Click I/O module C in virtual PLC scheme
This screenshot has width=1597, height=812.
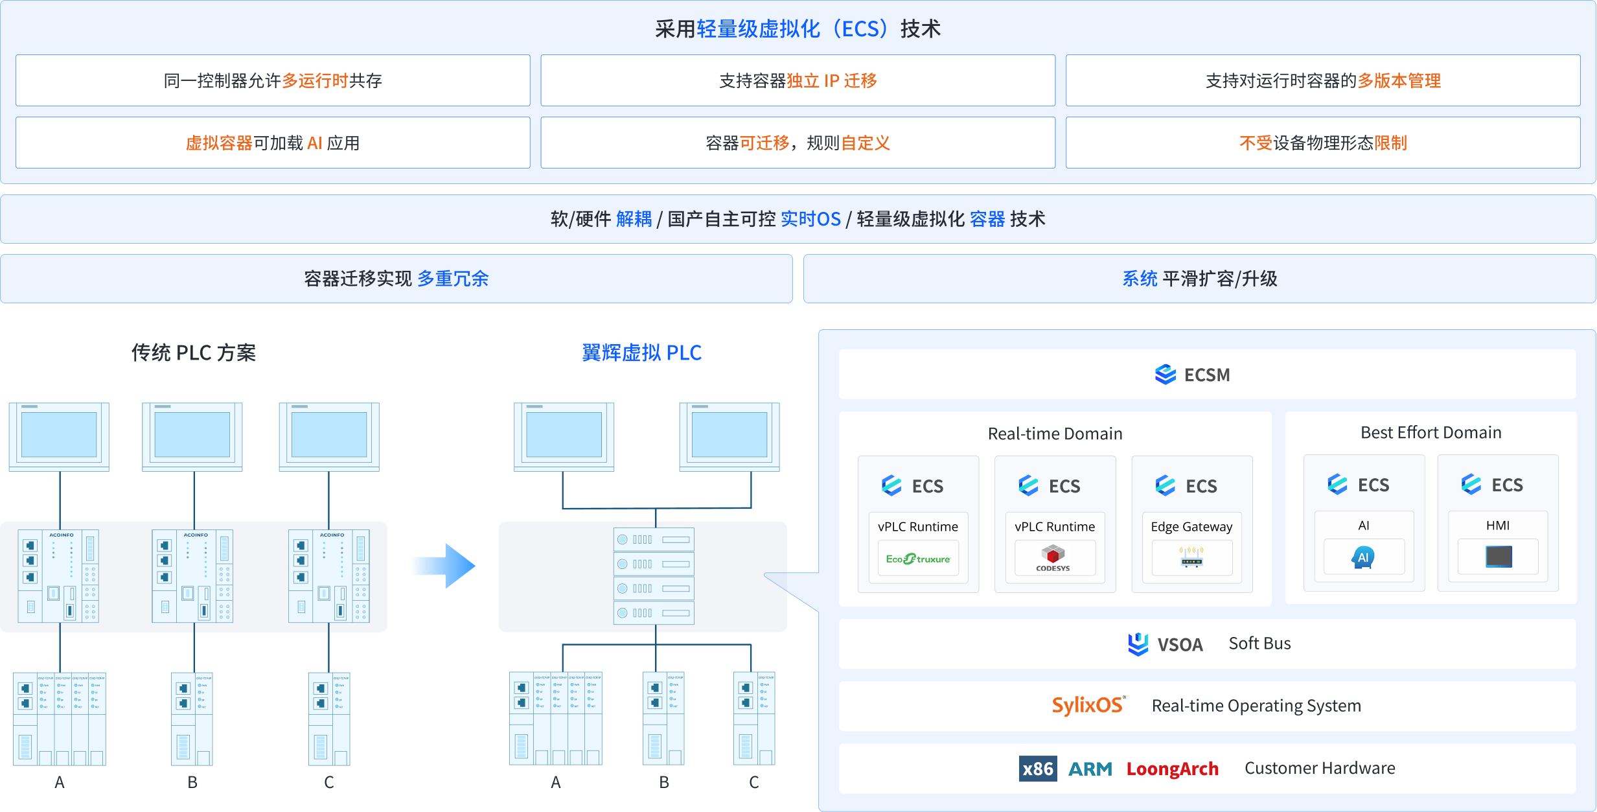(754, 719)
